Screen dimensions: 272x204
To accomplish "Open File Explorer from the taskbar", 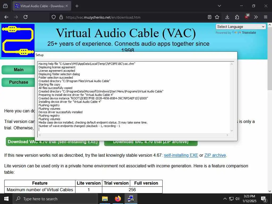I will tap(105, 199).
